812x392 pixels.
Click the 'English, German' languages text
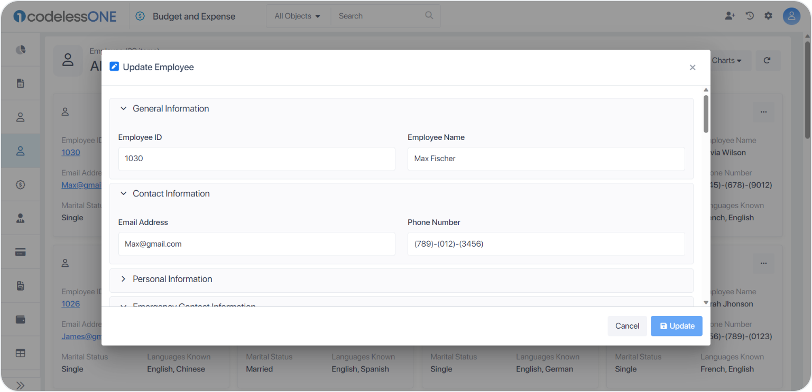click(x=545, y=369)
